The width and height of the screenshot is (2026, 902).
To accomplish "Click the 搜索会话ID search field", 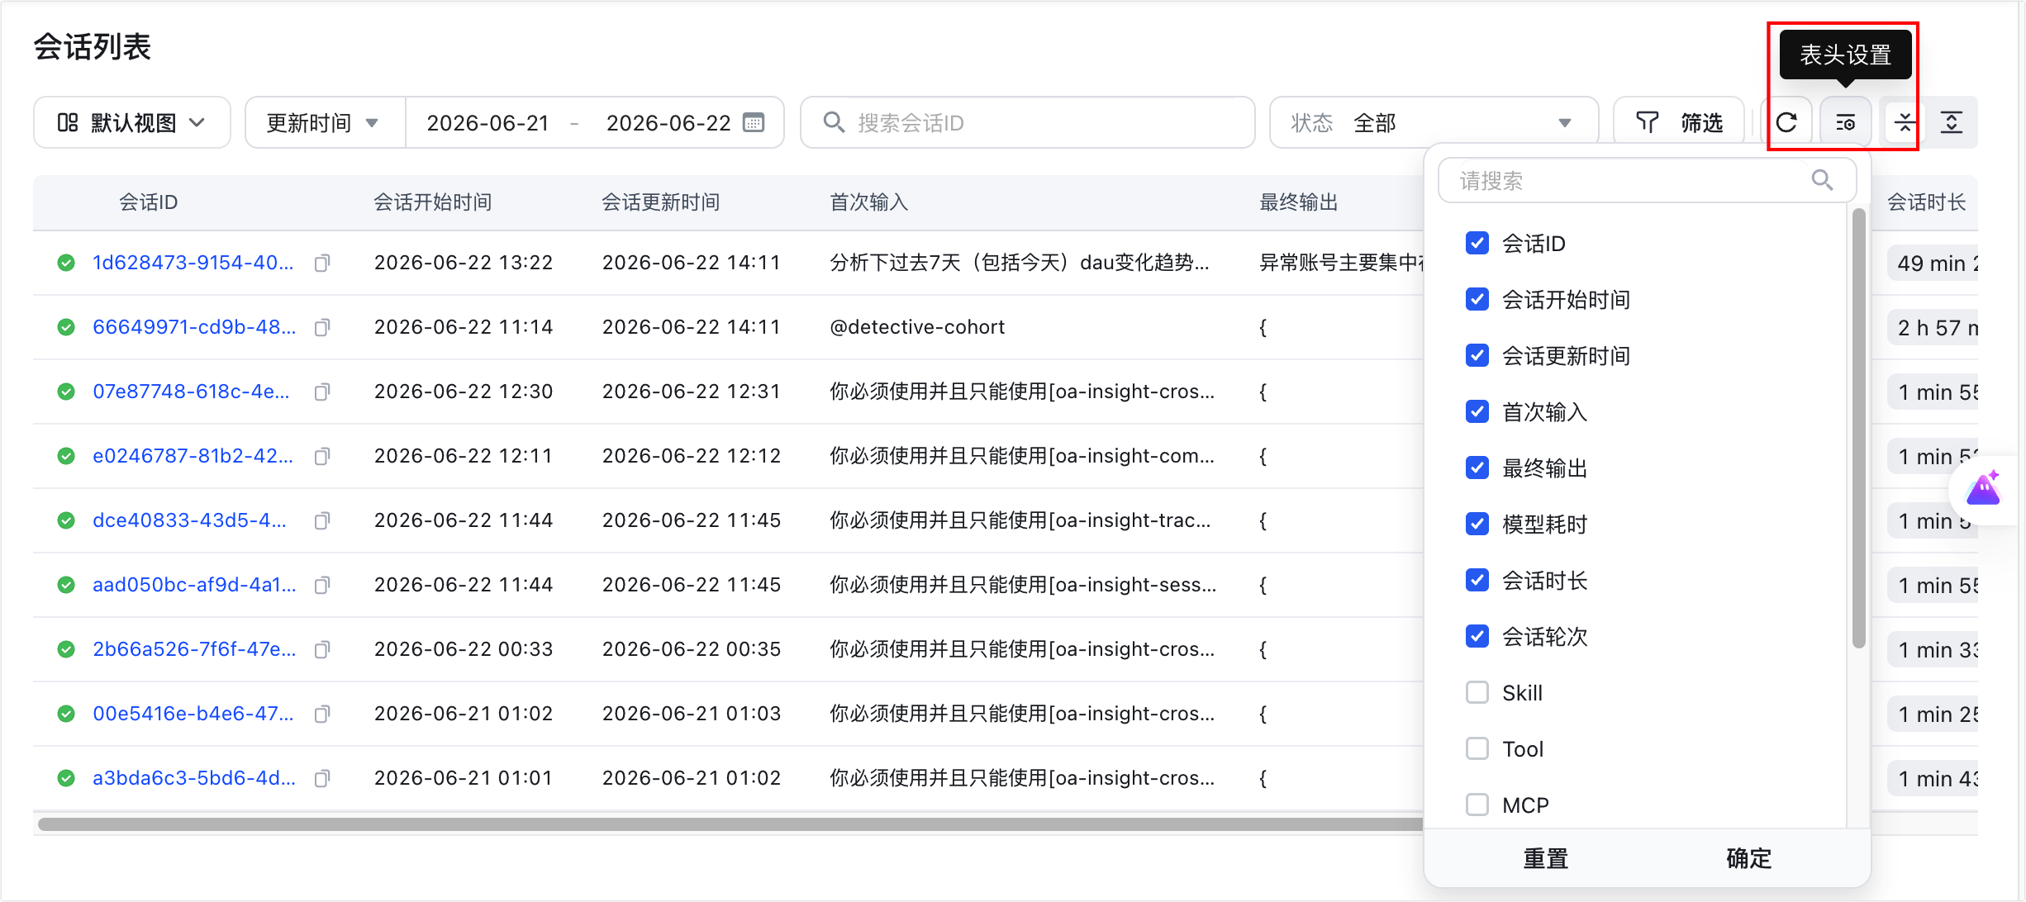I will 1027,123.
